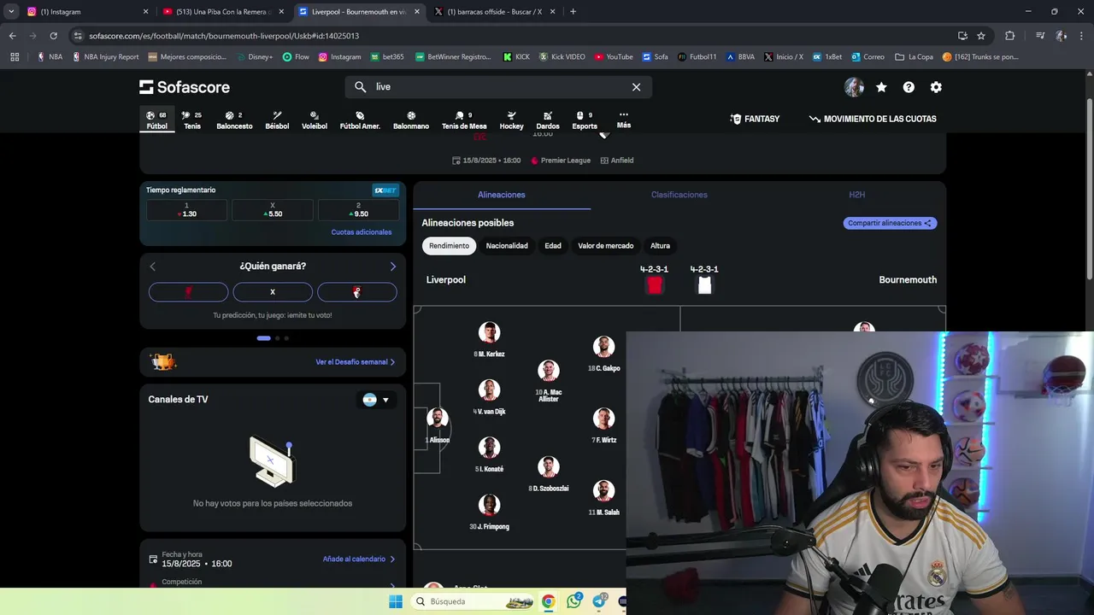Open favorites star icon in header
The height and width of the screenshot is (615, 1094).
click(x=881, y=87)
